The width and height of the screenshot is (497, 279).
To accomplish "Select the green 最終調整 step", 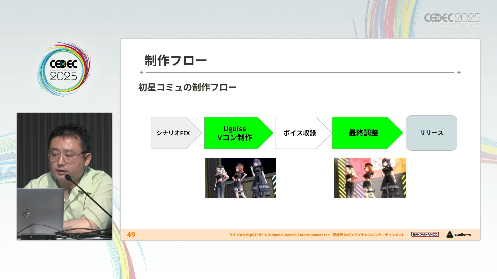I will (363, 133).
